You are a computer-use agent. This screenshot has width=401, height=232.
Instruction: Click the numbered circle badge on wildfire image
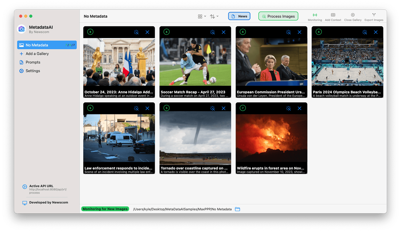click(243, 108)
